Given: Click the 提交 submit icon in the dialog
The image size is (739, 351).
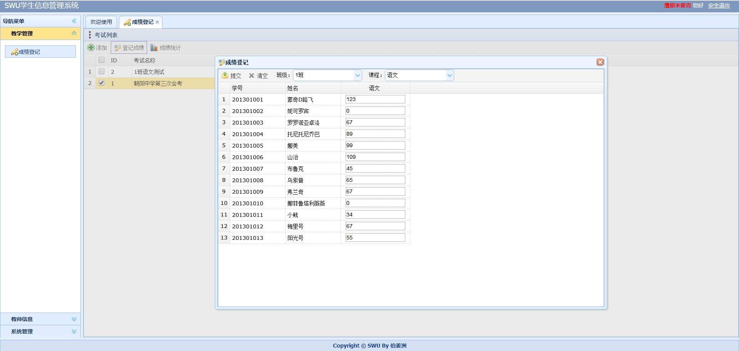Looking at the screenshot, I should click(x=231, y=75).
